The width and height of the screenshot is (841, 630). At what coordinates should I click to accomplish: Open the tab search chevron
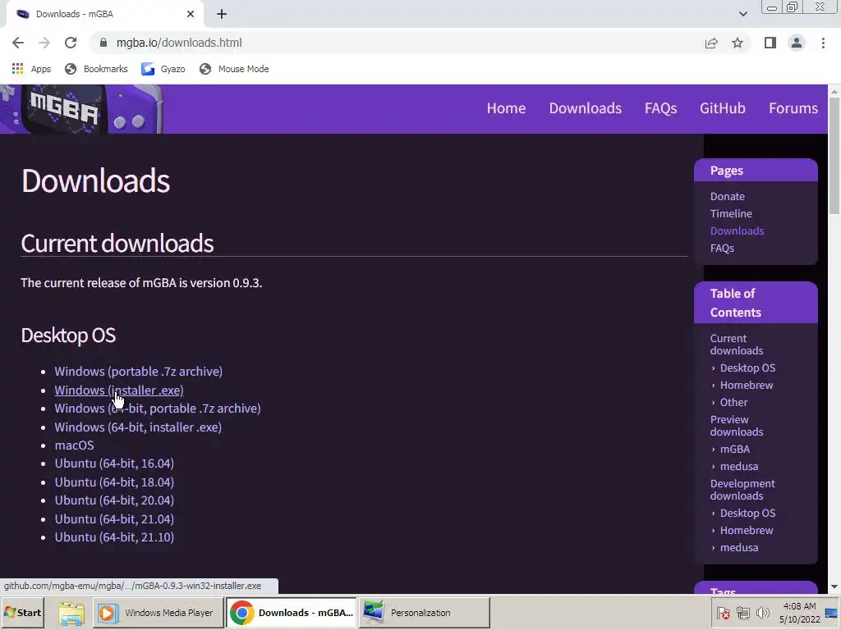pos(742,14)
